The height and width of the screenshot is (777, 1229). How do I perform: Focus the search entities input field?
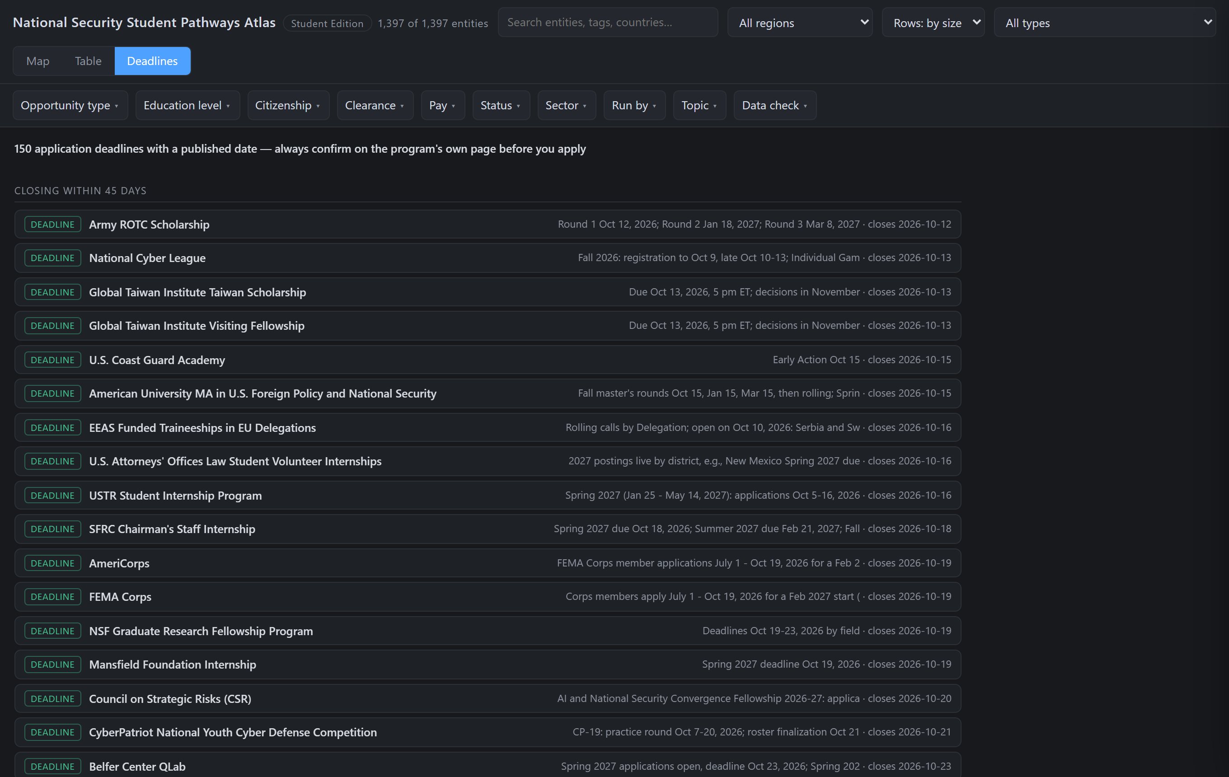pos(607,23)
